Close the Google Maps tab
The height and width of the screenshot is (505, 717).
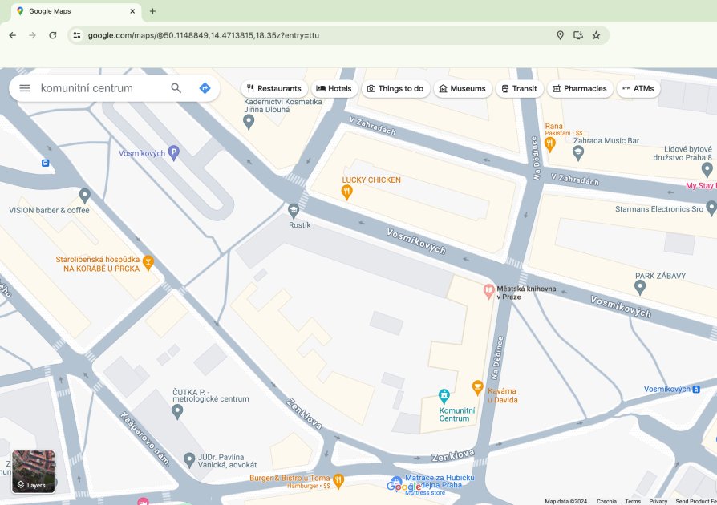[132, 11]
